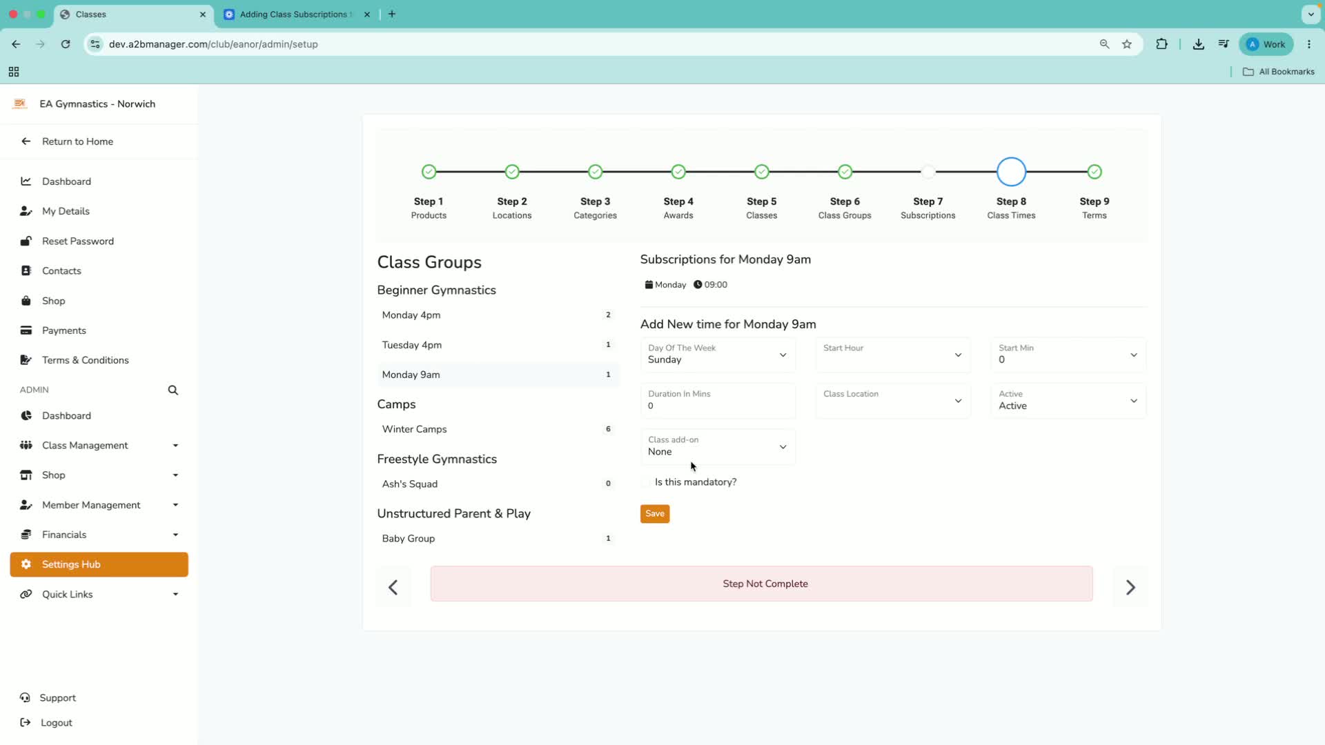Open browser downloads icon
The image size is (1325, 745).
[1199, 44]
